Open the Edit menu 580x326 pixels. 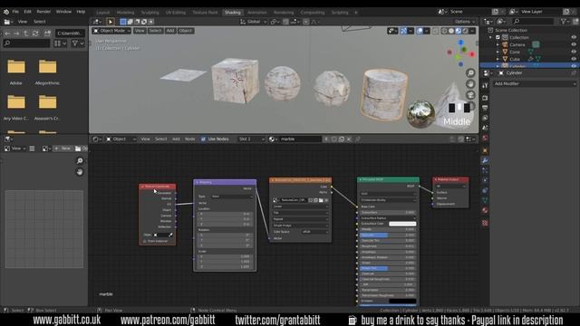point(27,12)
